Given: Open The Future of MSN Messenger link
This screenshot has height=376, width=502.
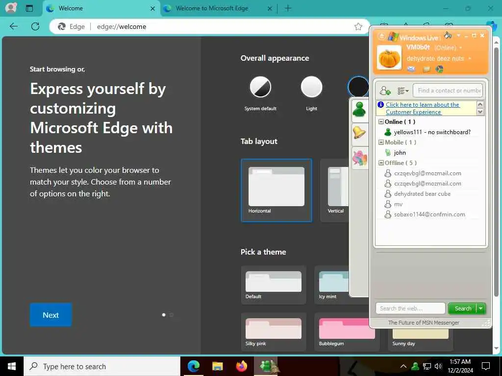Looking at the screenshot, I should click(424, 323).
